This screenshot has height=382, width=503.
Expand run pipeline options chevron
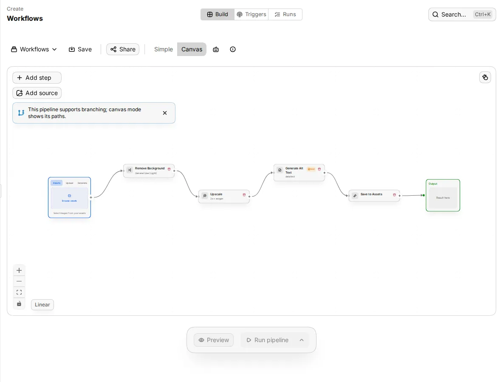(302, 340)
